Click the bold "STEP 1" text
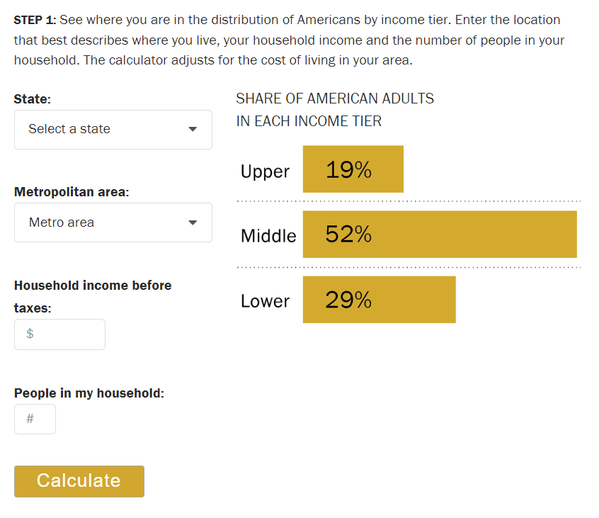 tap(35, 20)
